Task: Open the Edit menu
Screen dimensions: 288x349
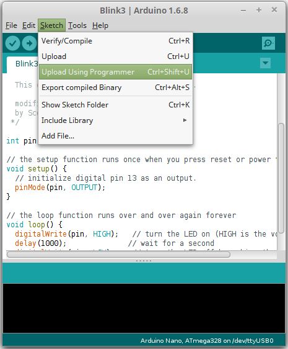Action: pyautogui.click(x=28, y=25)
